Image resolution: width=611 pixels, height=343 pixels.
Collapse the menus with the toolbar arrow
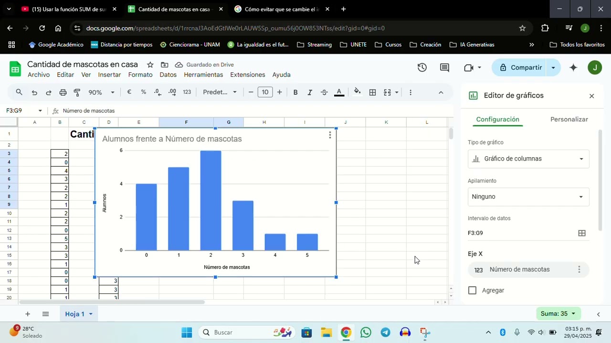[441, 92]
